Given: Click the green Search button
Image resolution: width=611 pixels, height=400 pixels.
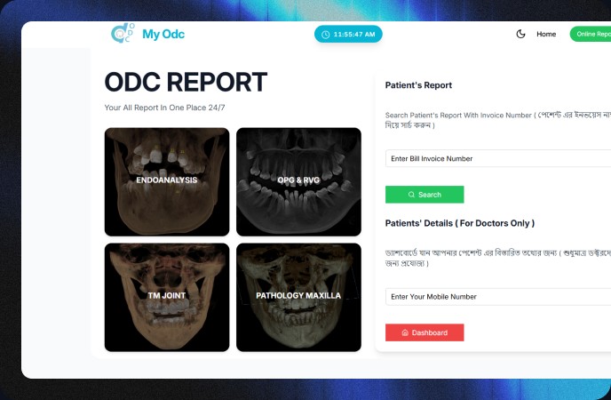Looking at the screenshot, I should (x=425, y=195).
